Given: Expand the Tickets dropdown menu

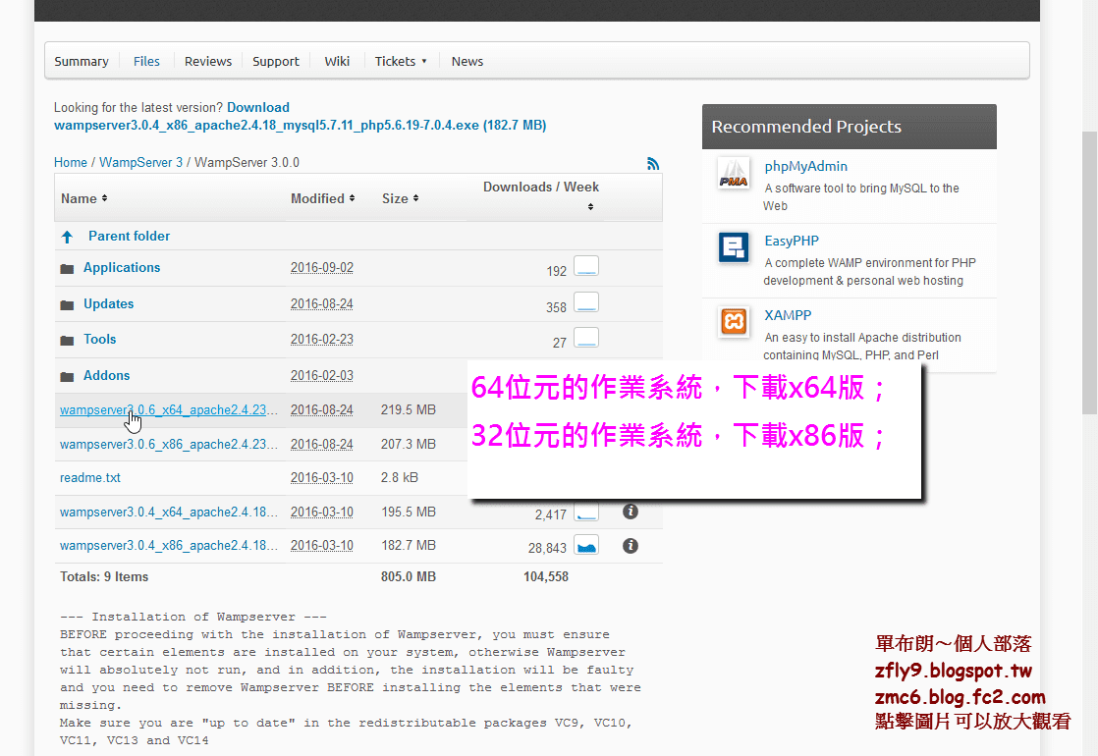Looking at the screenshot, I should 401,62.
